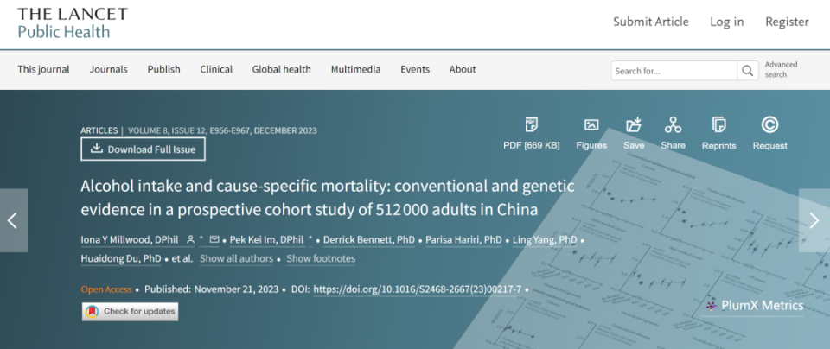This screenshot has height=349, width=830.
Task: Open the Multimedia menu
Action: coord(355,70)
